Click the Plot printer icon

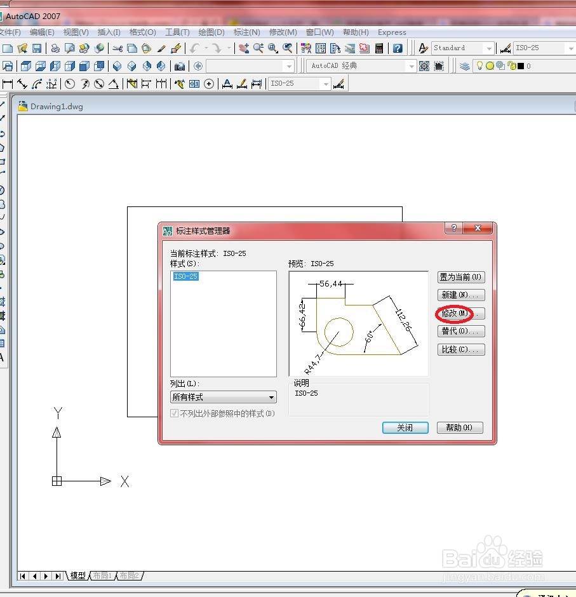coord(55,48)
